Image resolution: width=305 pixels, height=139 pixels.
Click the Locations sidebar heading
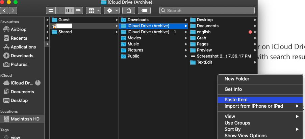pyautogui.click(x=9, y=111)
